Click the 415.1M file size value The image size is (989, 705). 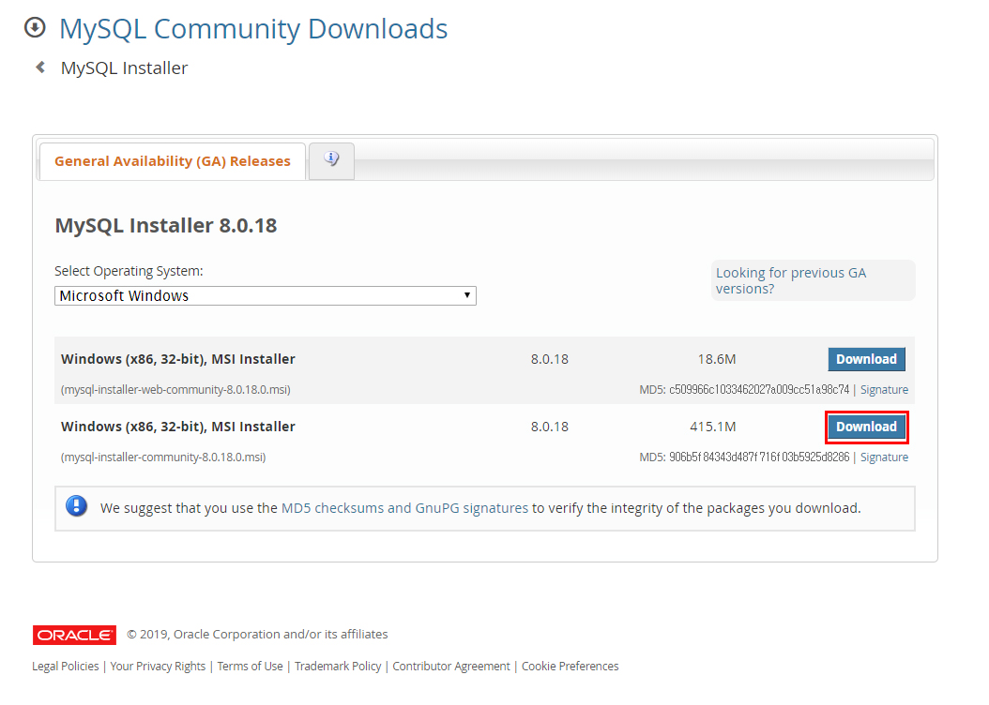713,427
